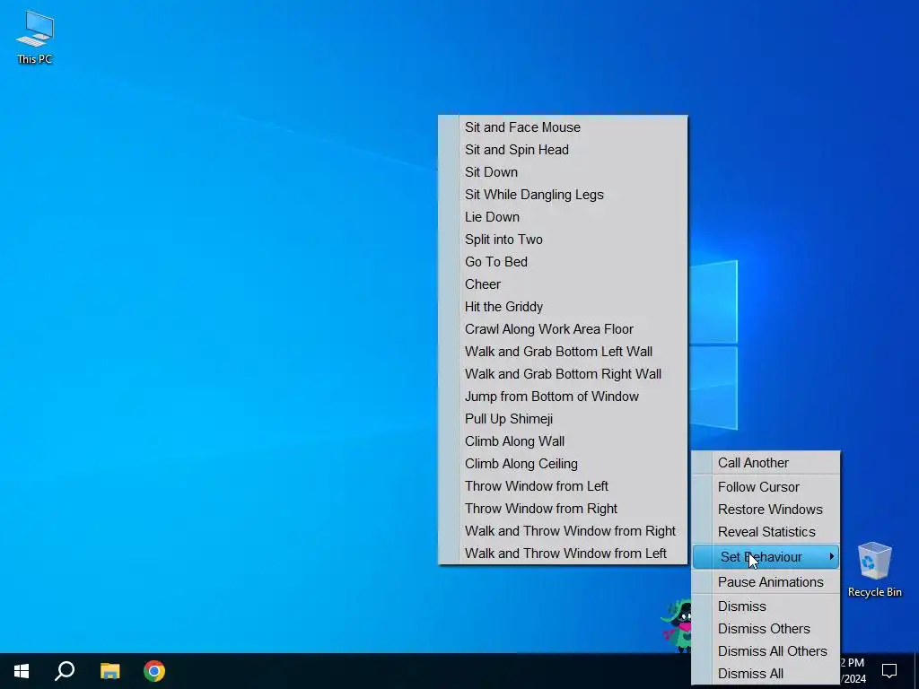The image size is (919, 689).
Task: Choose Throw Window from Left
Action: click(563, 486)
